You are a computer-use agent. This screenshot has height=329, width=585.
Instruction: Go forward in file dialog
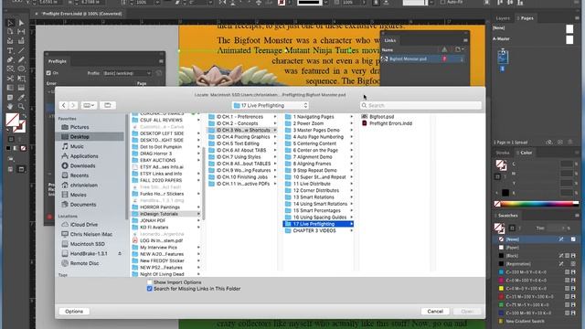pos(73,106)
